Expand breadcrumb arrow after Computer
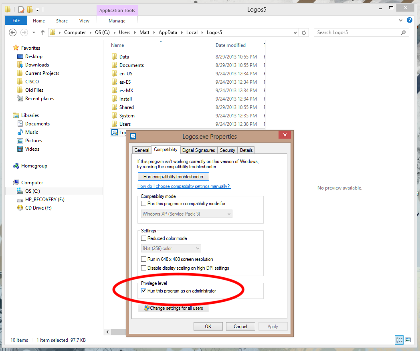Image resolution: width=420 pixels, height=351 pixels. click(91, 33)
